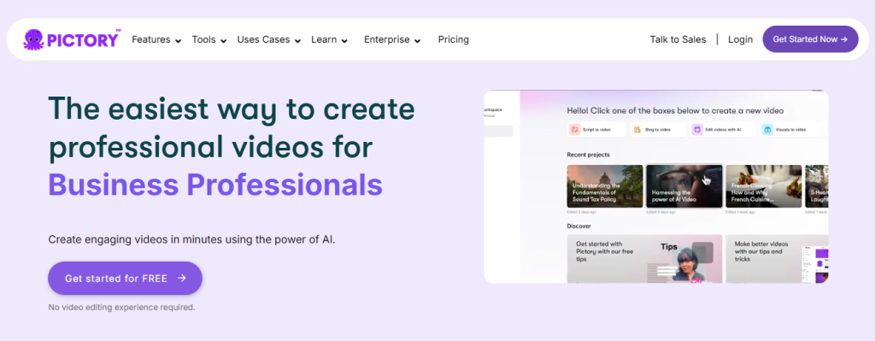
Task: Pick the Visuals to video icon
Action: click(x=767, y=130)
